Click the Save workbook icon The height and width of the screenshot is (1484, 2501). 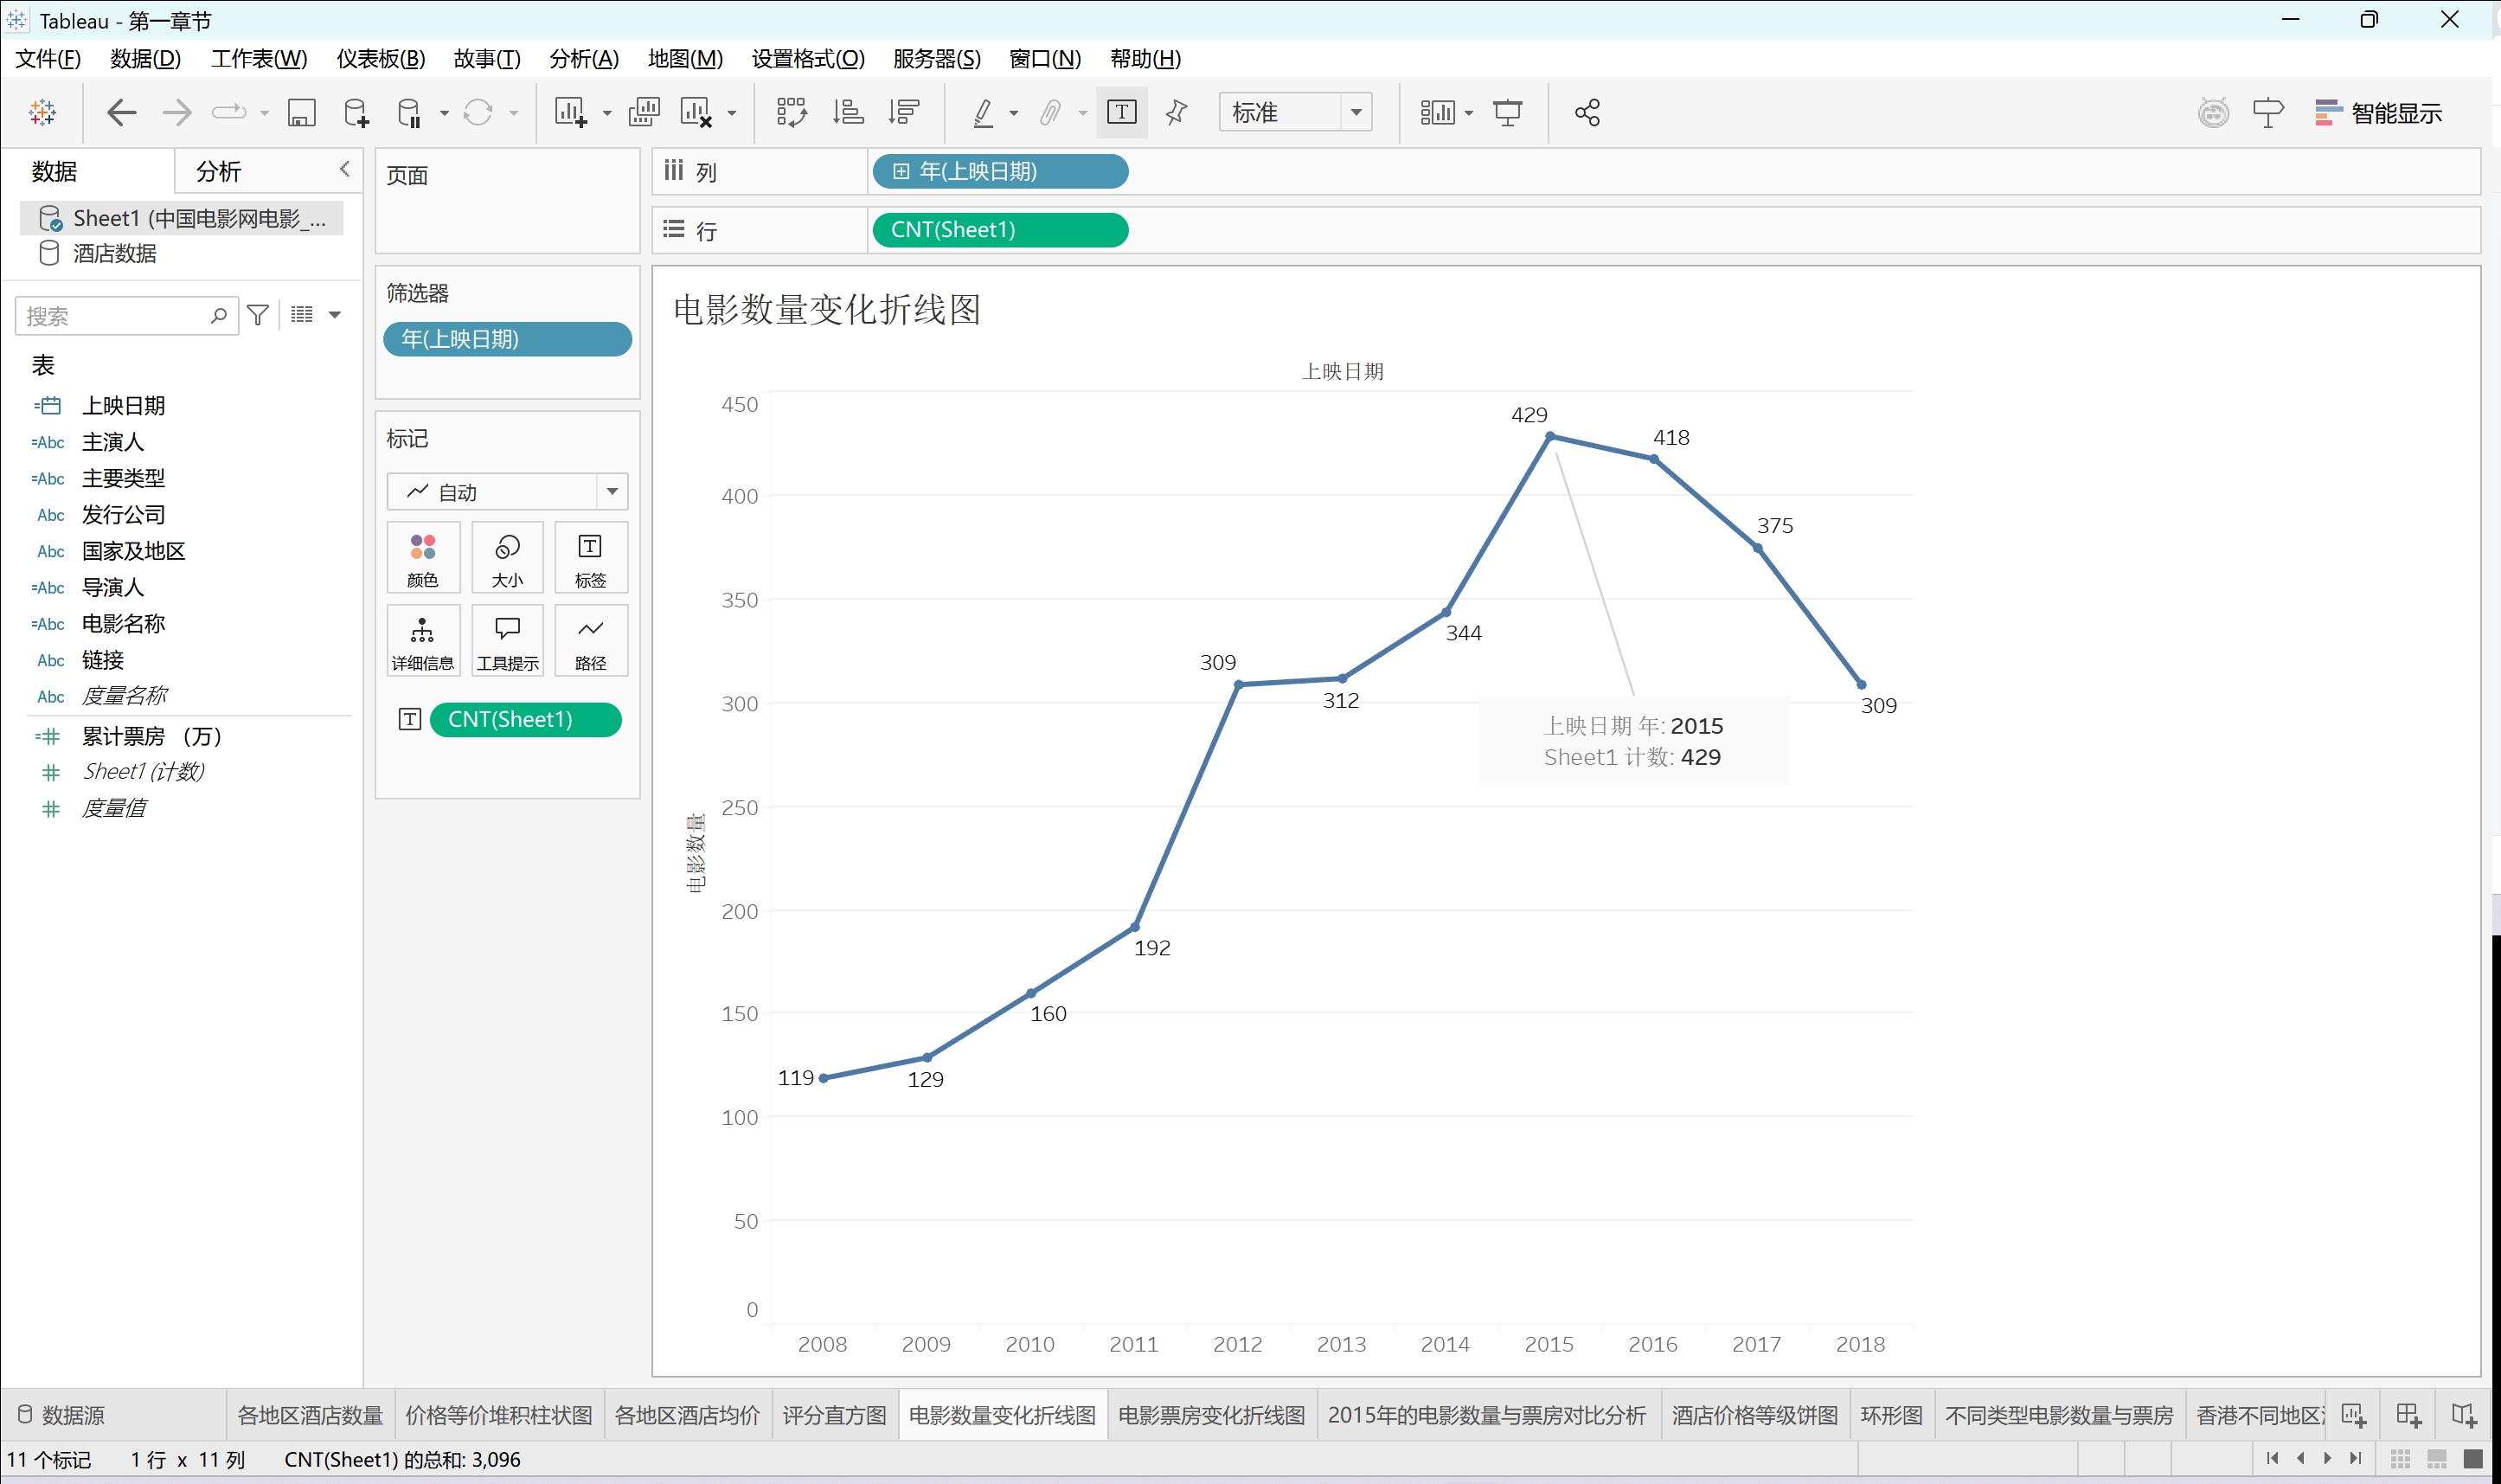tap(301, 112)
